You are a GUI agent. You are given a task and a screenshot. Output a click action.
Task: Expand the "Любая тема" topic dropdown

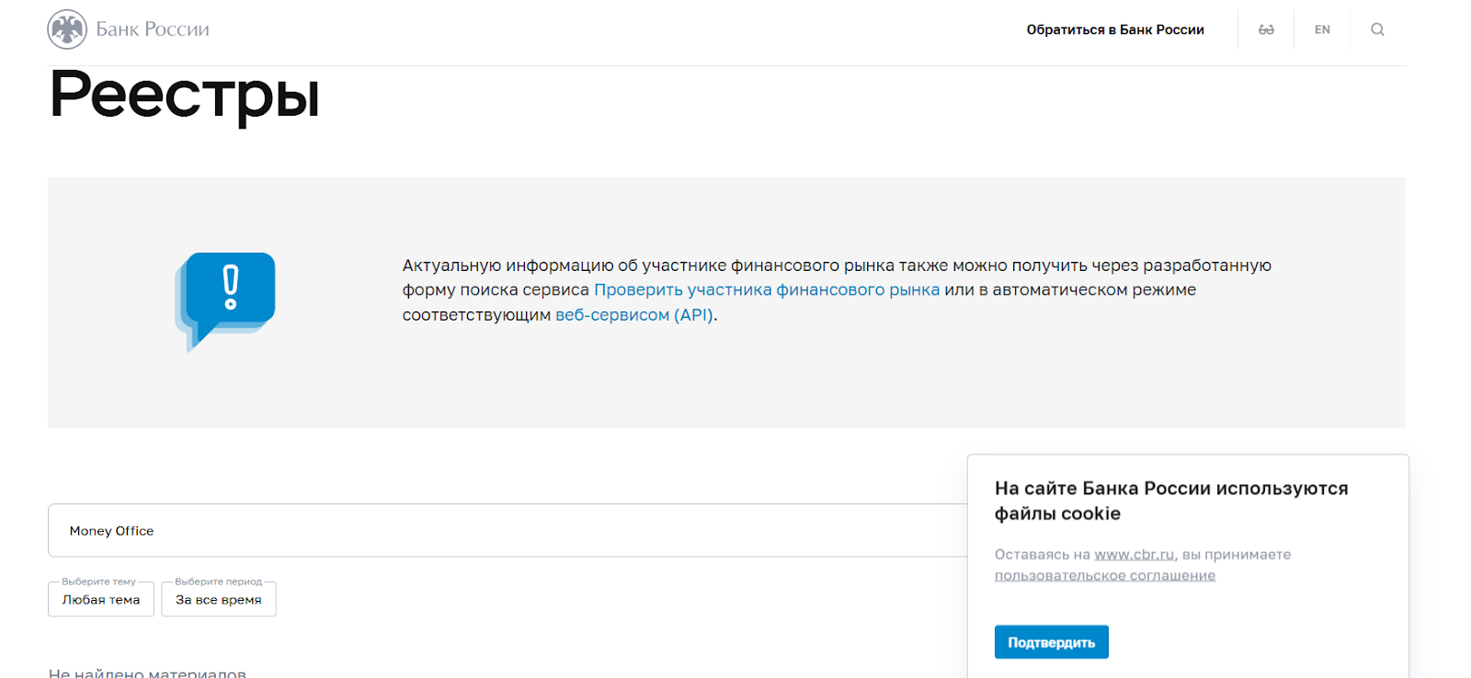(101, 600)
